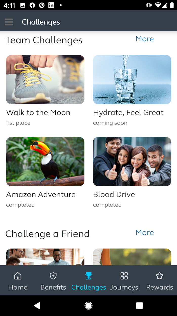The height and width of the screenshot is (316, 177).
Task: Tap the Journeys grid icon
Action: click(x=124, y=276)
